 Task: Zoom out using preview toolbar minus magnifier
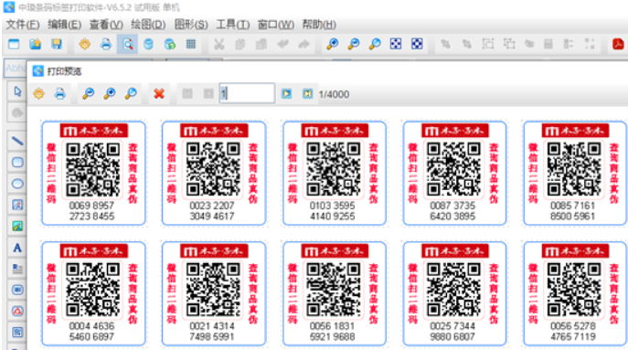(x=88, y=94)
